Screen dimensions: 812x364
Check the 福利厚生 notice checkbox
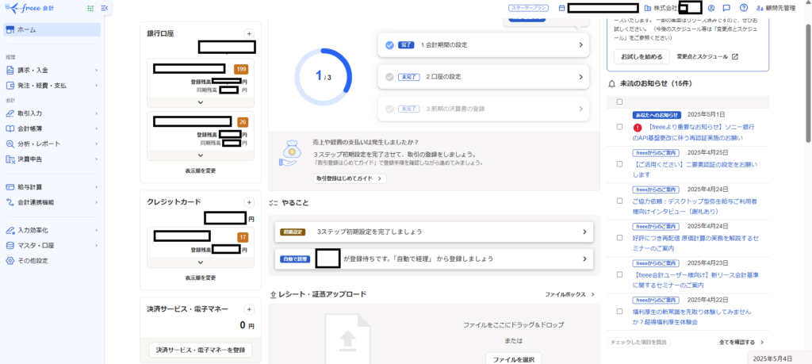pyautogui.click(x=619, y=312)
